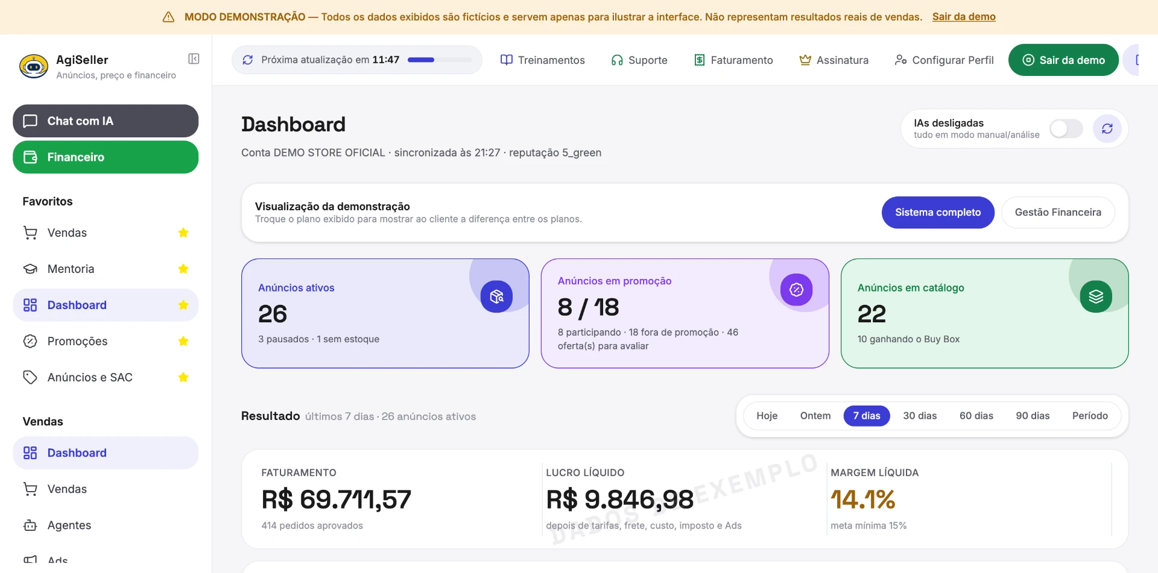Click the star next to Favoritos Dashboard
This screenshot has width=1158, height=573.
pos(183,305)
